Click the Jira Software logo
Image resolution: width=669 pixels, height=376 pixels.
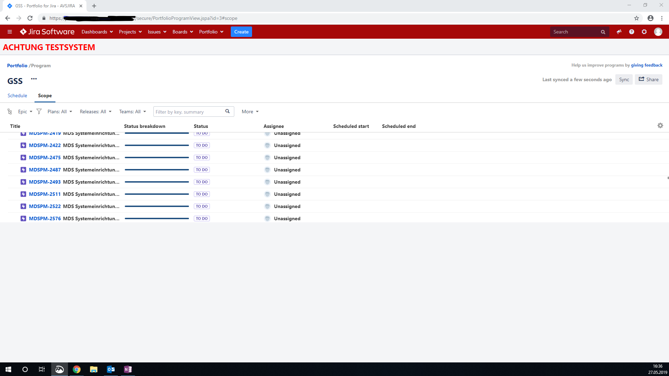(47, 32)
